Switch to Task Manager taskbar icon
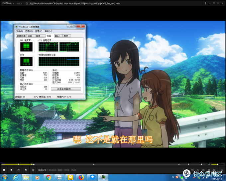The height and width of the screenshot is (181, 226). point(103,177)
